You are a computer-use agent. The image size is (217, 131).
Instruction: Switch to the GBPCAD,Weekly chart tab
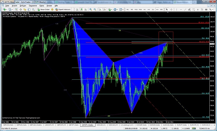(x=36, y=125)
